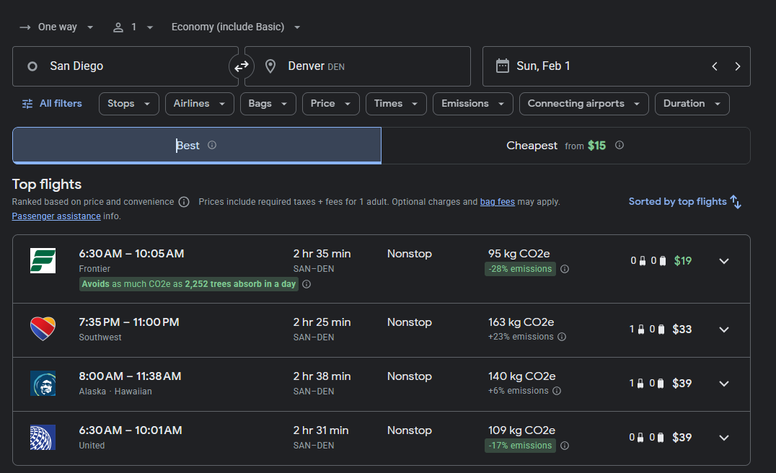Click info icon next to -28% emissions

[565, 269]
